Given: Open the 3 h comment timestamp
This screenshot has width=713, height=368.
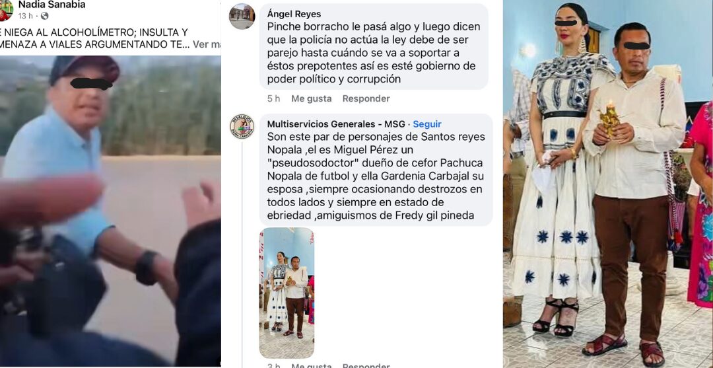Looking at the screenshot, I should coord(274,366).
